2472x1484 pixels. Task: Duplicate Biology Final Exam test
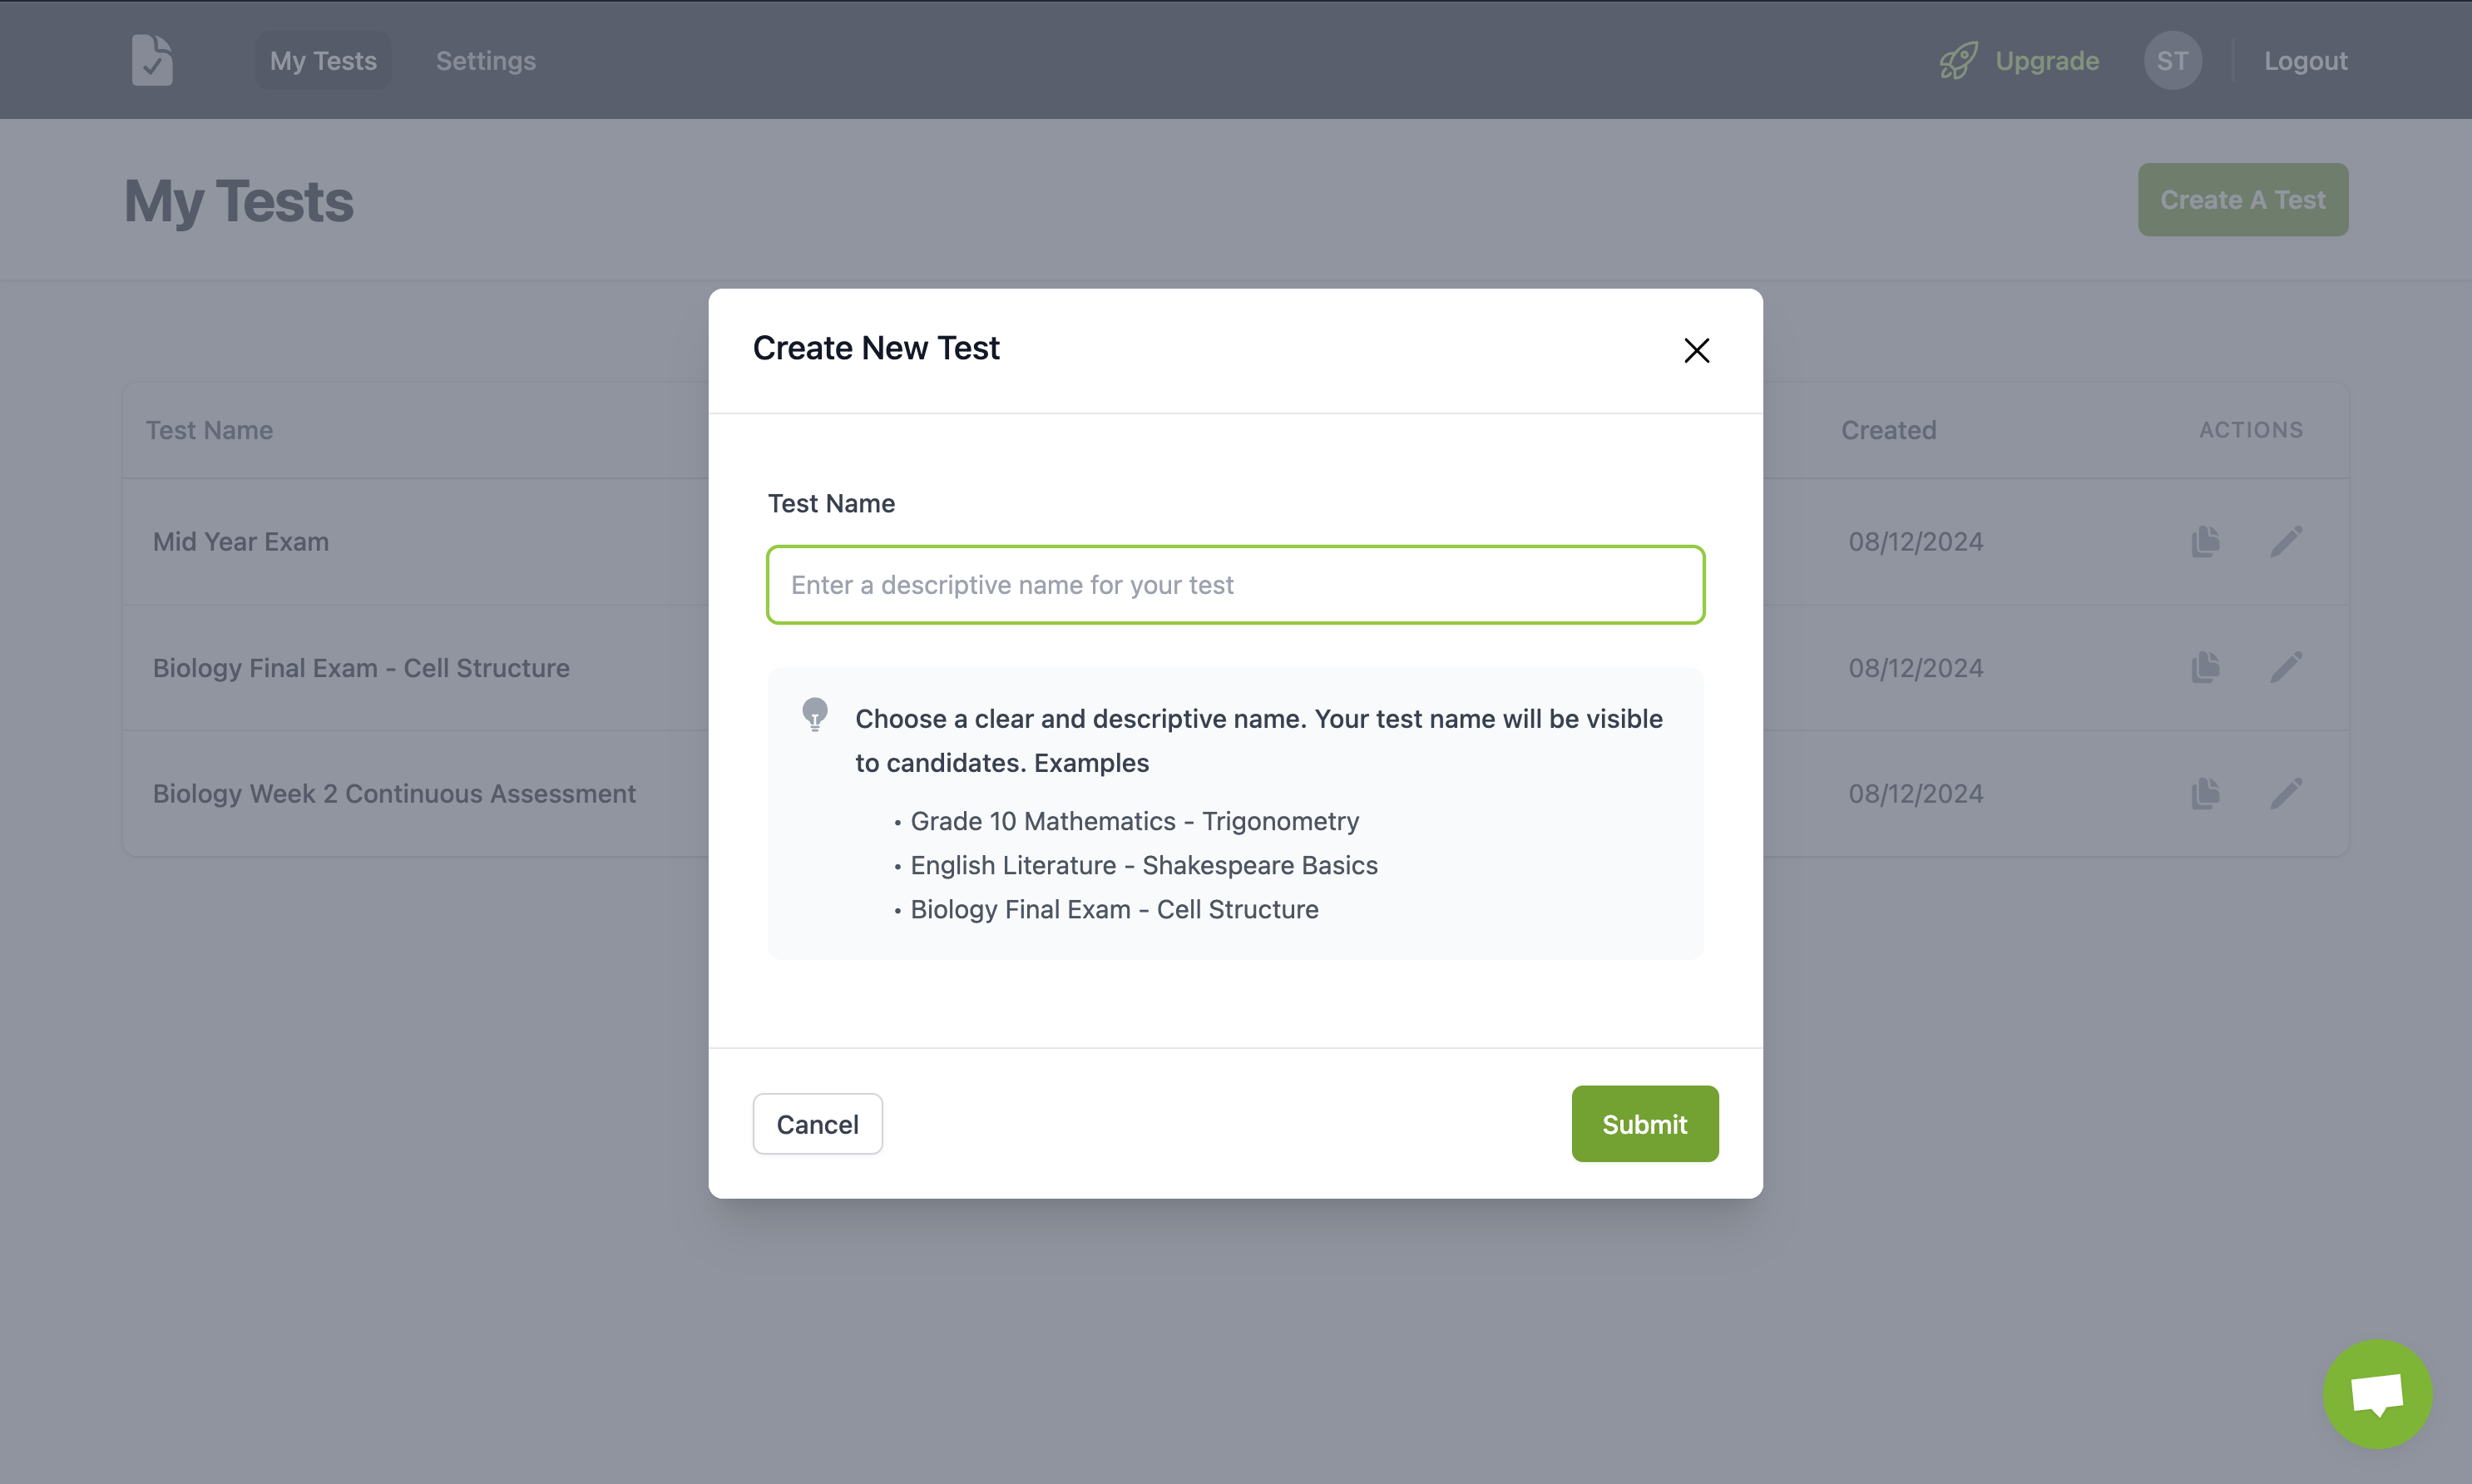coord(2205,667)
